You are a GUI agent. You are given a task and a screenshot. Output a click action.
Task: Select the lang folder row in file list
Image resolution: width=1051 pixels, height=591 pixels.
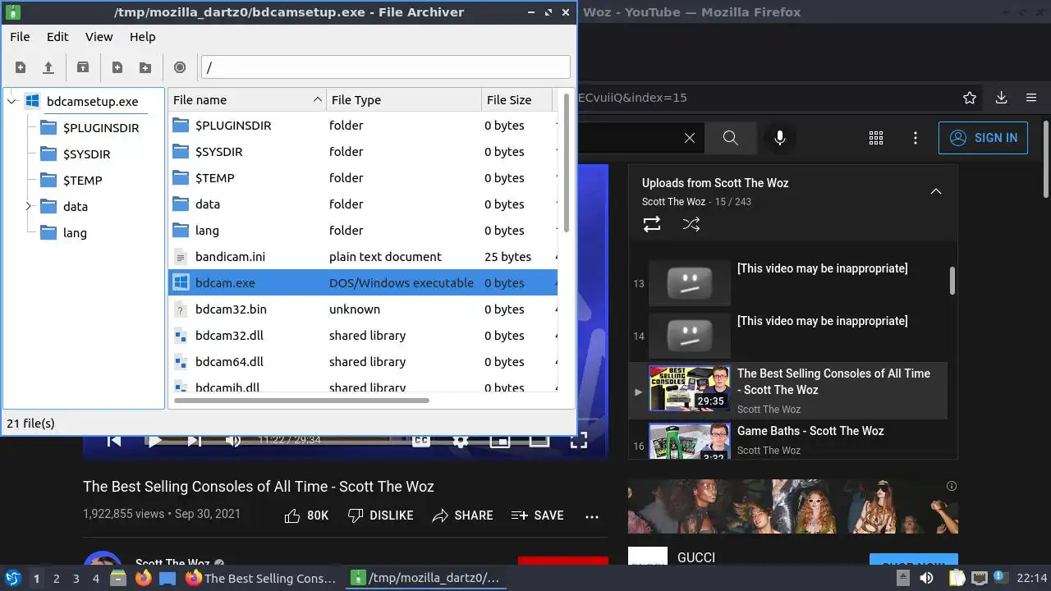pos(363,231)
